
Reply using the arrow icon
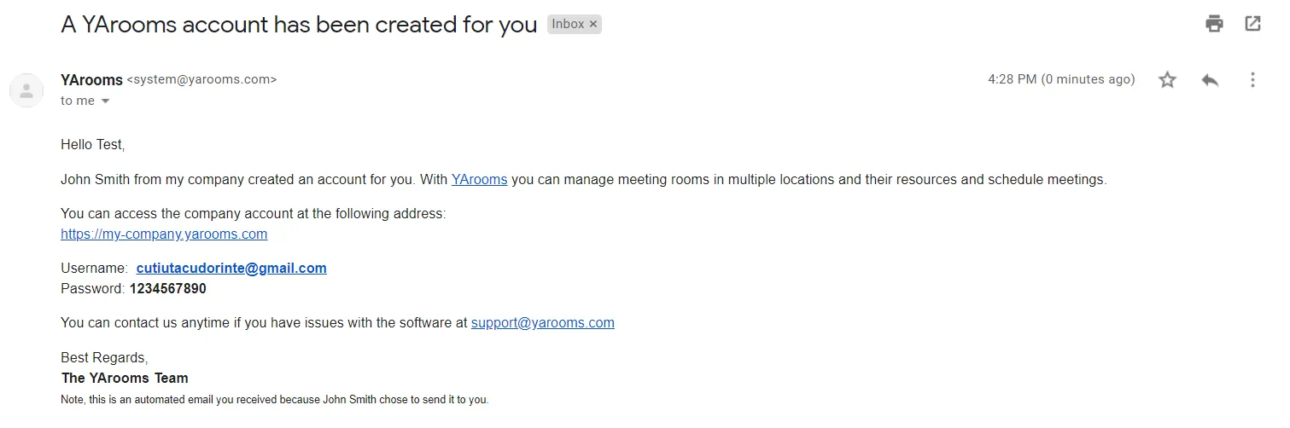[x=1210, y=80]
